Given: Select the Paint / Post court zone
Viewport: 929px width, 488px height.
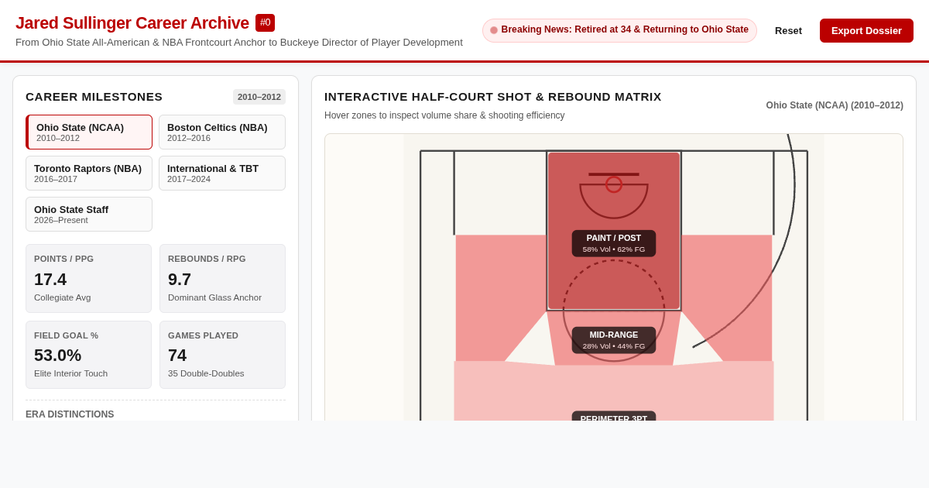Looking at the screenshot, I should click(614, 243).
